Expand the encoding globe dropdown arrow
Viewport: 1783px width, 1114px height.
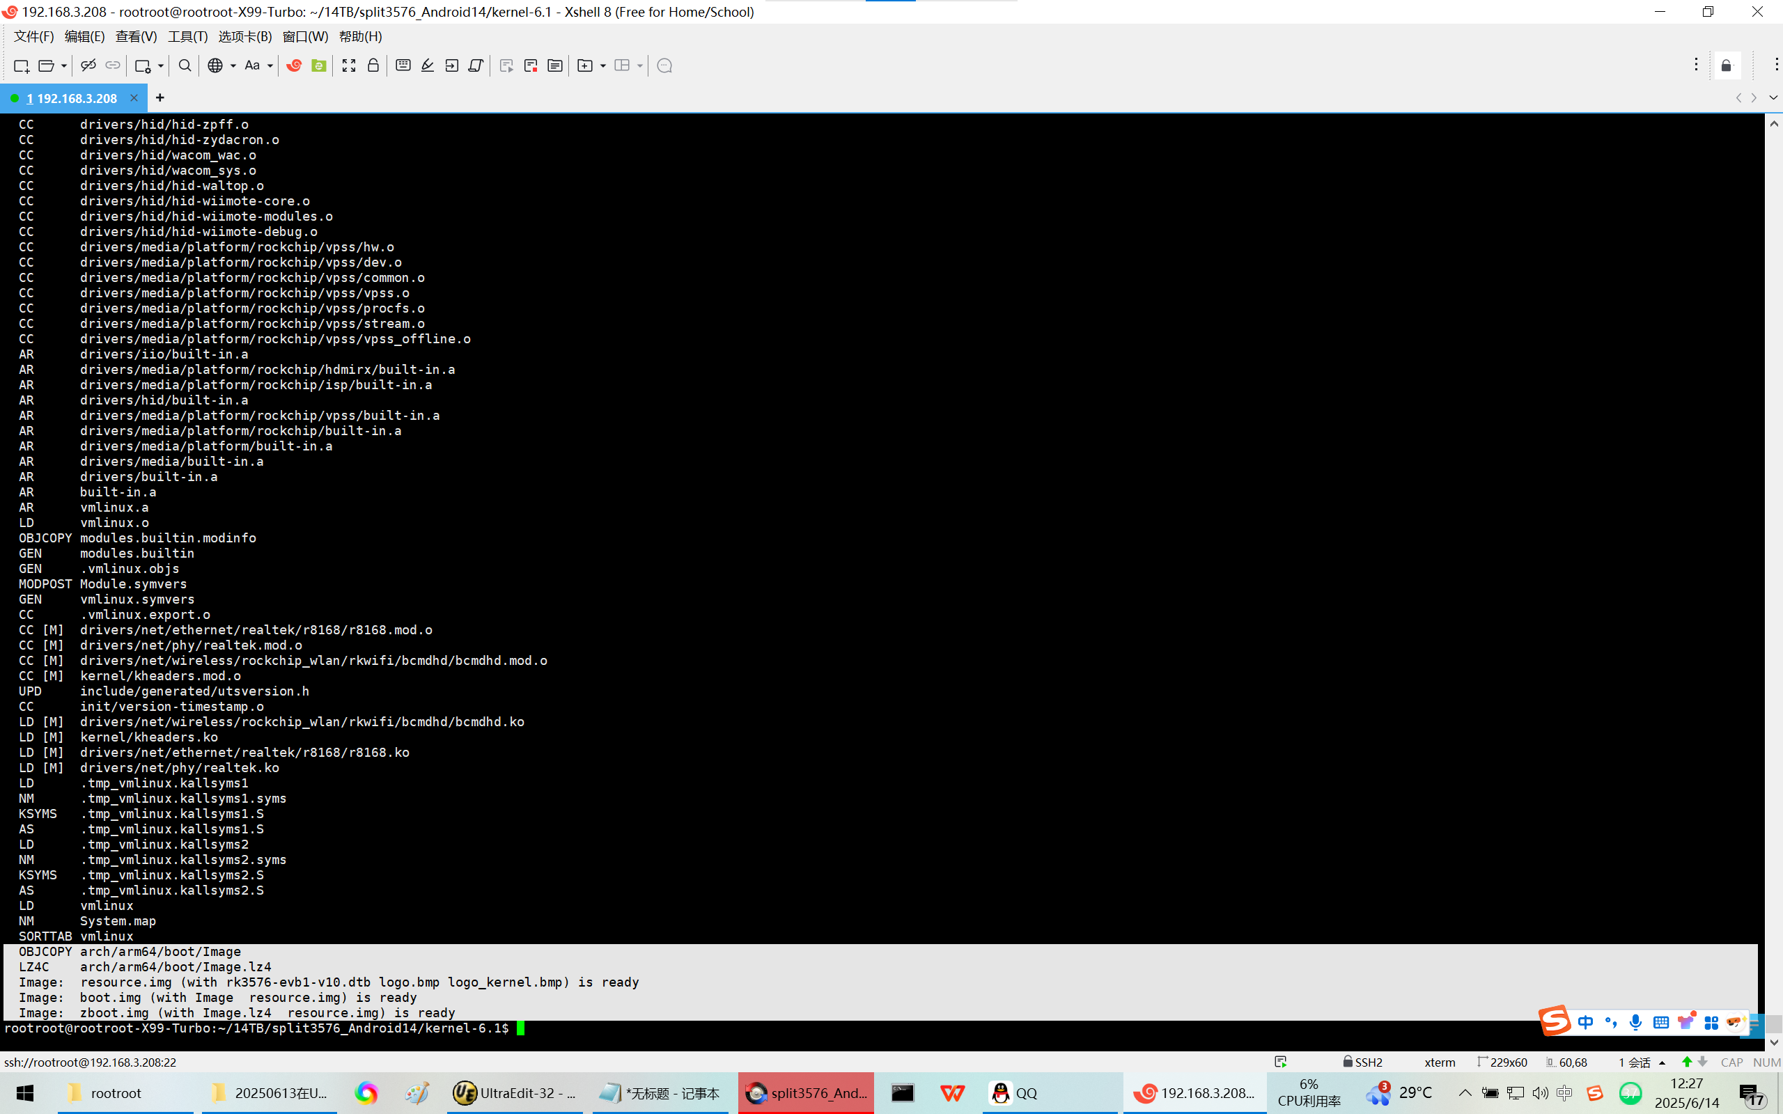click(x=233, y=65)
